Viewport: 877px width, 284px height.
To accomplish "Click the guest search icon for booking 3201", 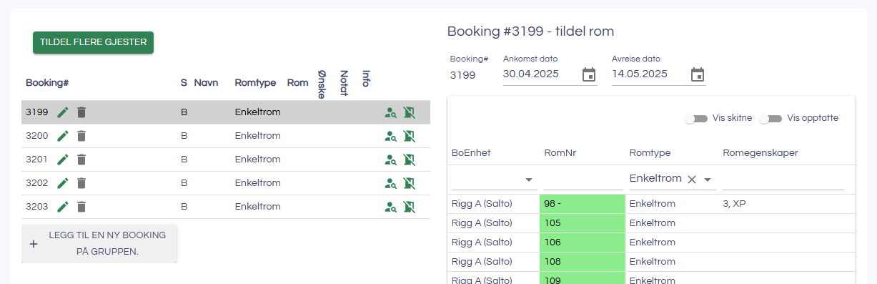I will pos(390,160).
